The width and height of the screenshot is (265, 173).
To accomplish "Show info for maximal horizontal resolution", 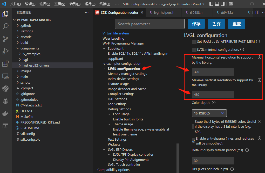I will (260, 57).
